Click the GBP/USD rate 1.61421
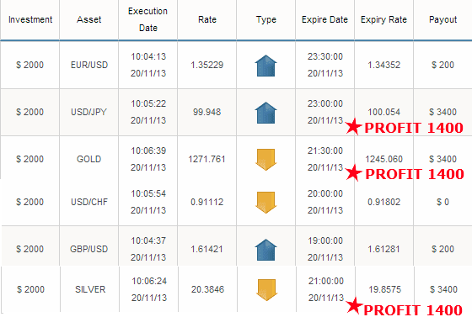This screenshot has width=472, height=317. coord(206,249)
